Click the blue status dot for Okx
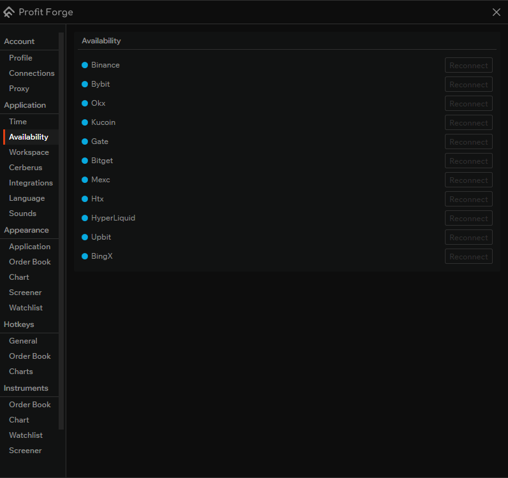508x478 pixels. (85, 103)
